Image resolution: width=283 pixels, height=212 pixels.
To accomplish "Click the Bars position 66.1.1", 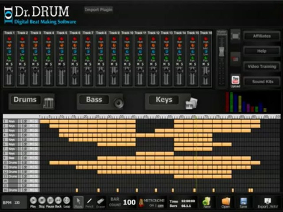I will tap(186, 206).
